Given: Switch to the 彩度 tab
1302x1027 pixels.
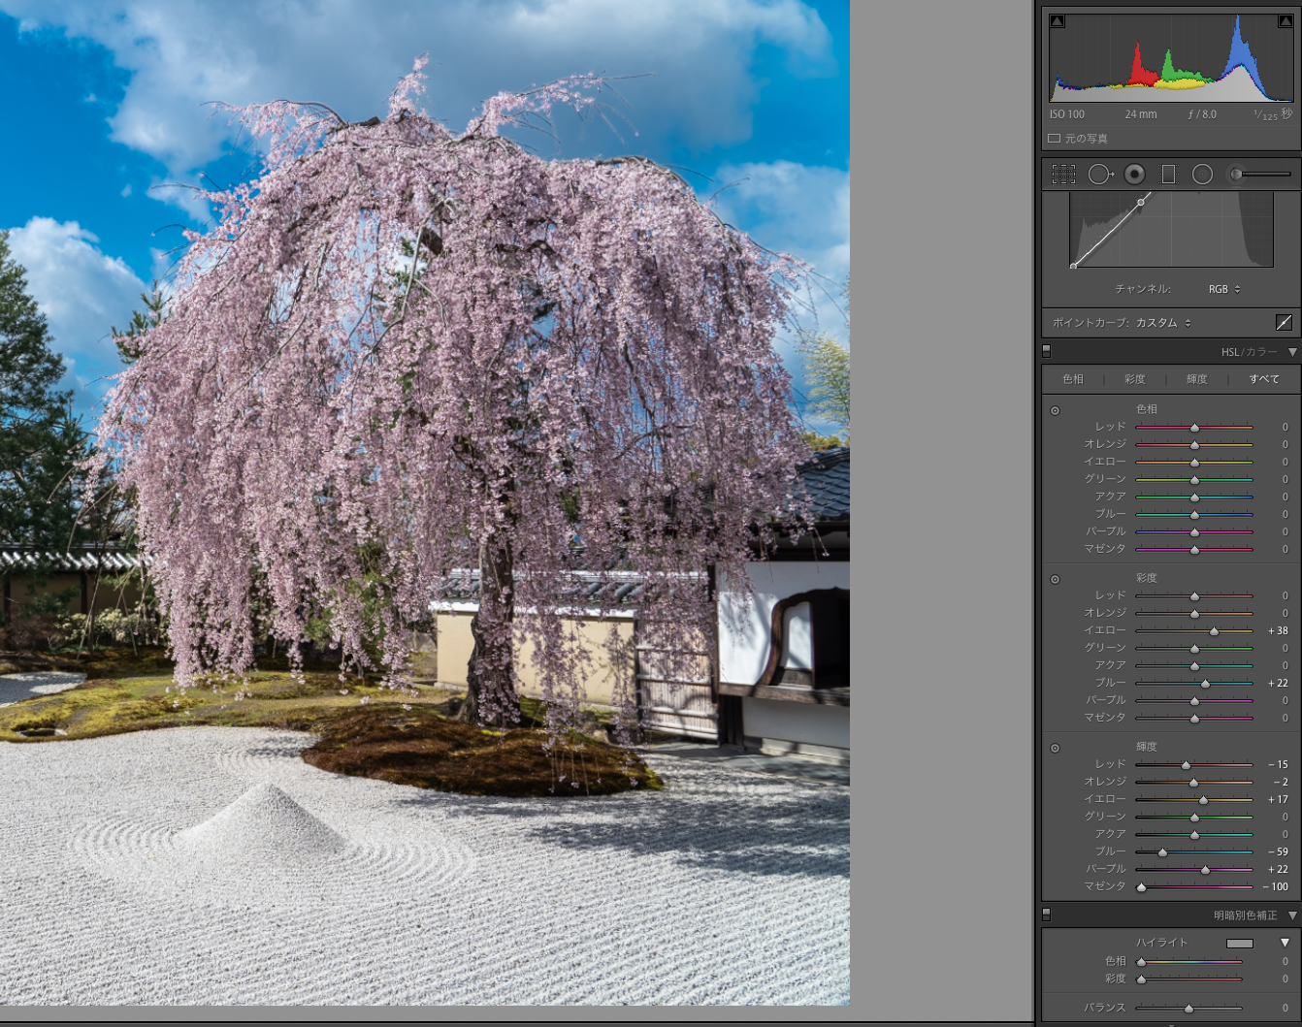Looking at the screenshot, I should 1135,379.
